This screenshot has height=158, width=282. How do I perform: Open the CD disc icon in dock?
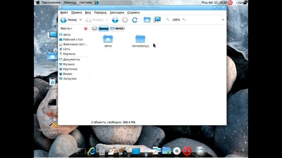pos(177,151)
